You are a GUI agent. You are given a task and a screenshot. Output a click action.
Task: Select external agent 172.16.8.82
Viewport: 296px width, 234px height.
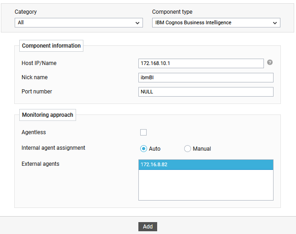(x=206, y=164)
